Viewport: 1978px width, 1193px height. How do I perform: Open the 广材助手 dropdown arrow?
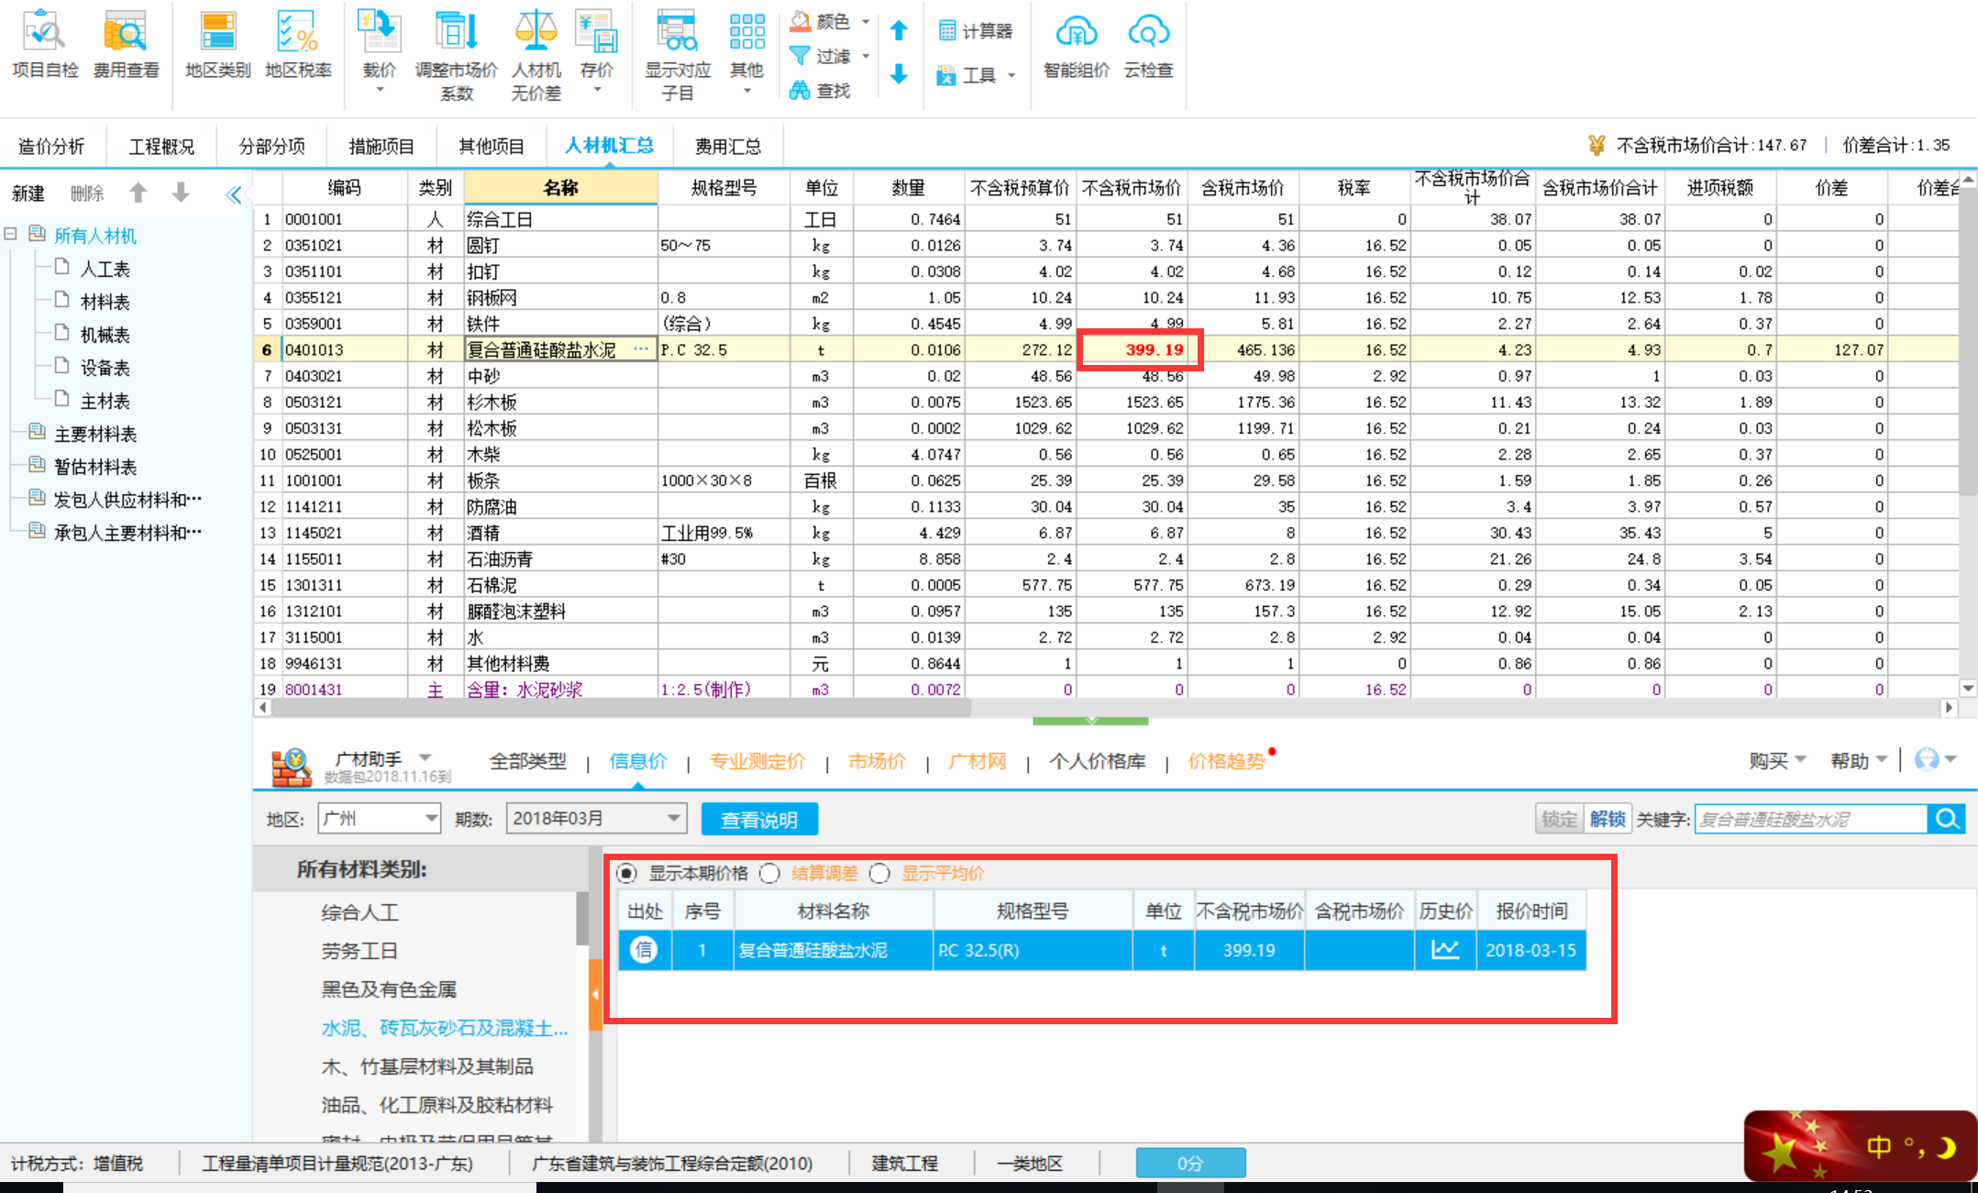coord(425,757)
